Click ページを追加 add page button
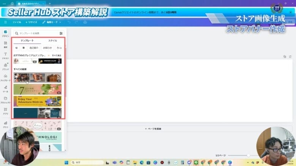This screenshot has height=166, width=296. click(x=153, y=129)
